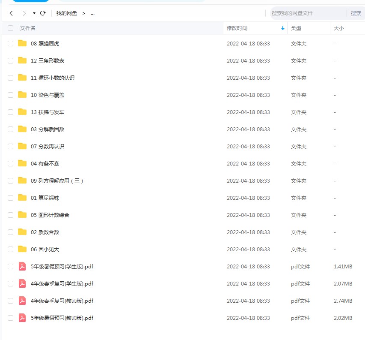Open the navigation history dropdown arrow

click(34, 13)
